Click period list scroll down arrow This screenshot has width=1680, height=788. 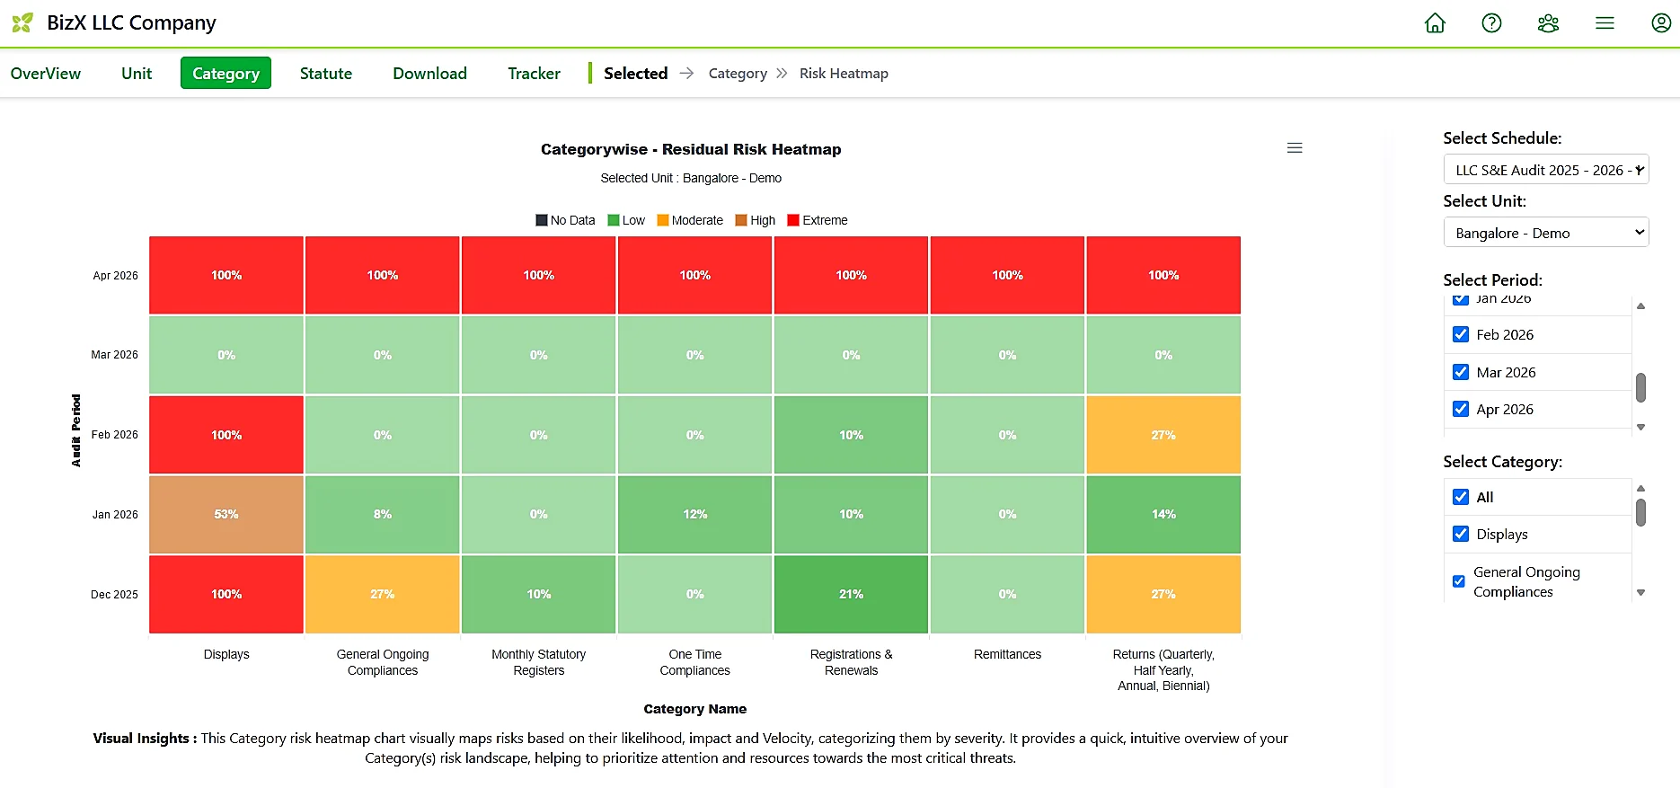point(1640,428)
